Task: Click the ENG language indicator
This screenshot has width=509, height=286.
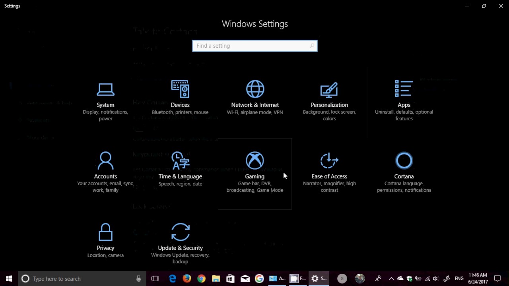Action: coord(459,278)
